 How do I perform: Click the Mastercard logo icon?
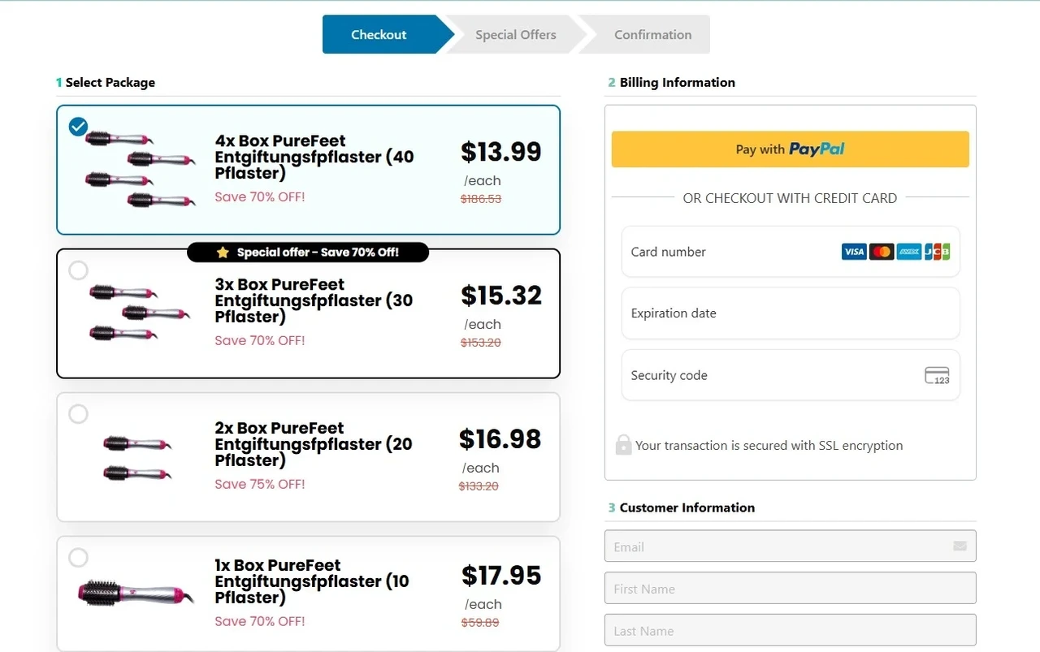click(882, 252)
